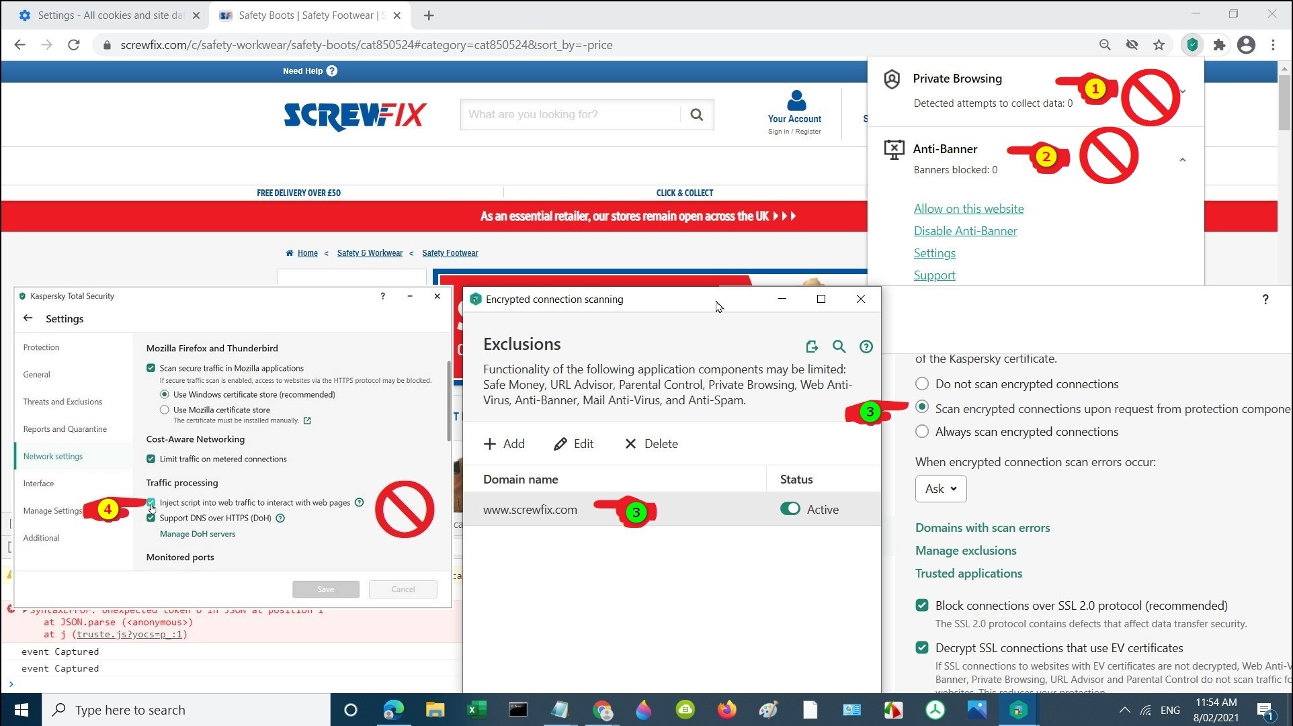Toggle Limit traffic on metered connections

pyautogui.click(x=151, y=459)
